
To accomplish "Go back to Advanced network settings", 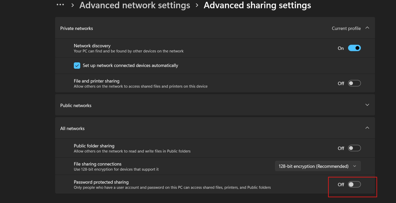I will 135,5.
